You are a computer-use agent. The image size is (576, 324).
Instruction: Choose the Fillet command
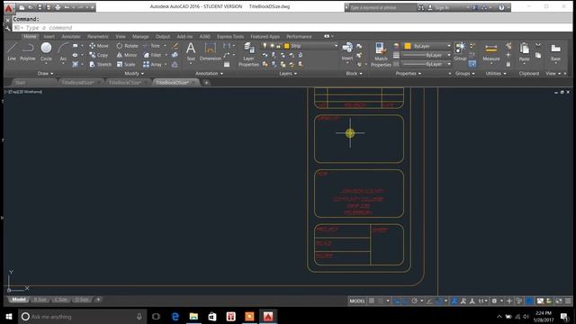click(152, 55)
